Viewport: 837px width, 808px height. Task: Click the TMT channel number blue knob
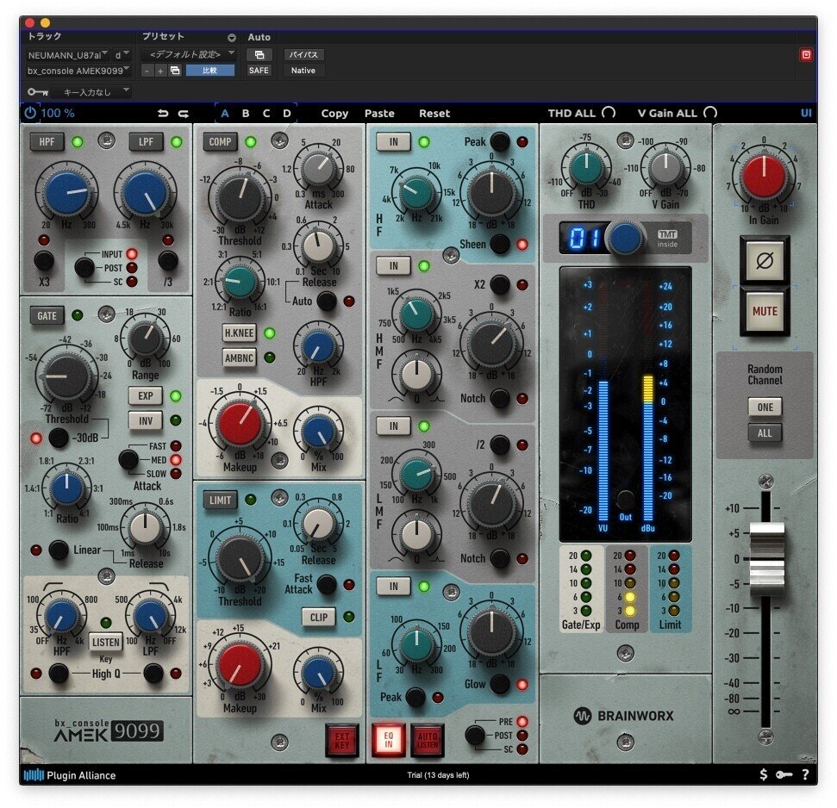click(x=625, y=238)
